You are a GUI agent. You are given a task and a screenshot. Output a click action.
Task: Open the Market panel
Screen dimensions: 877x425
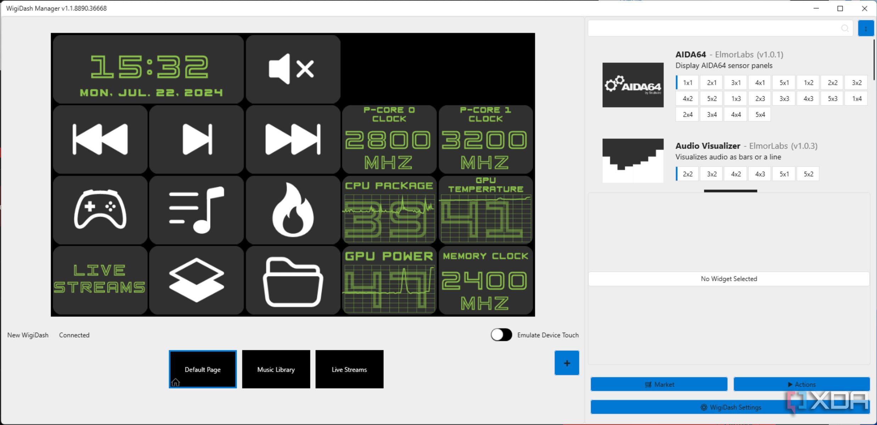[x=660, y=385]
